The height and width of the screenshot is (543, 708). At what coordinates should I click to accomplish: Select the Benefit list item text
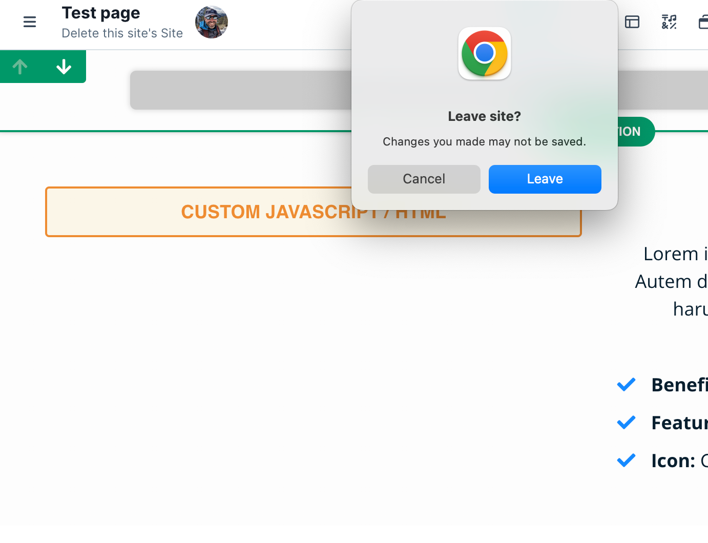pyautogui.click(x=679, y=385)
